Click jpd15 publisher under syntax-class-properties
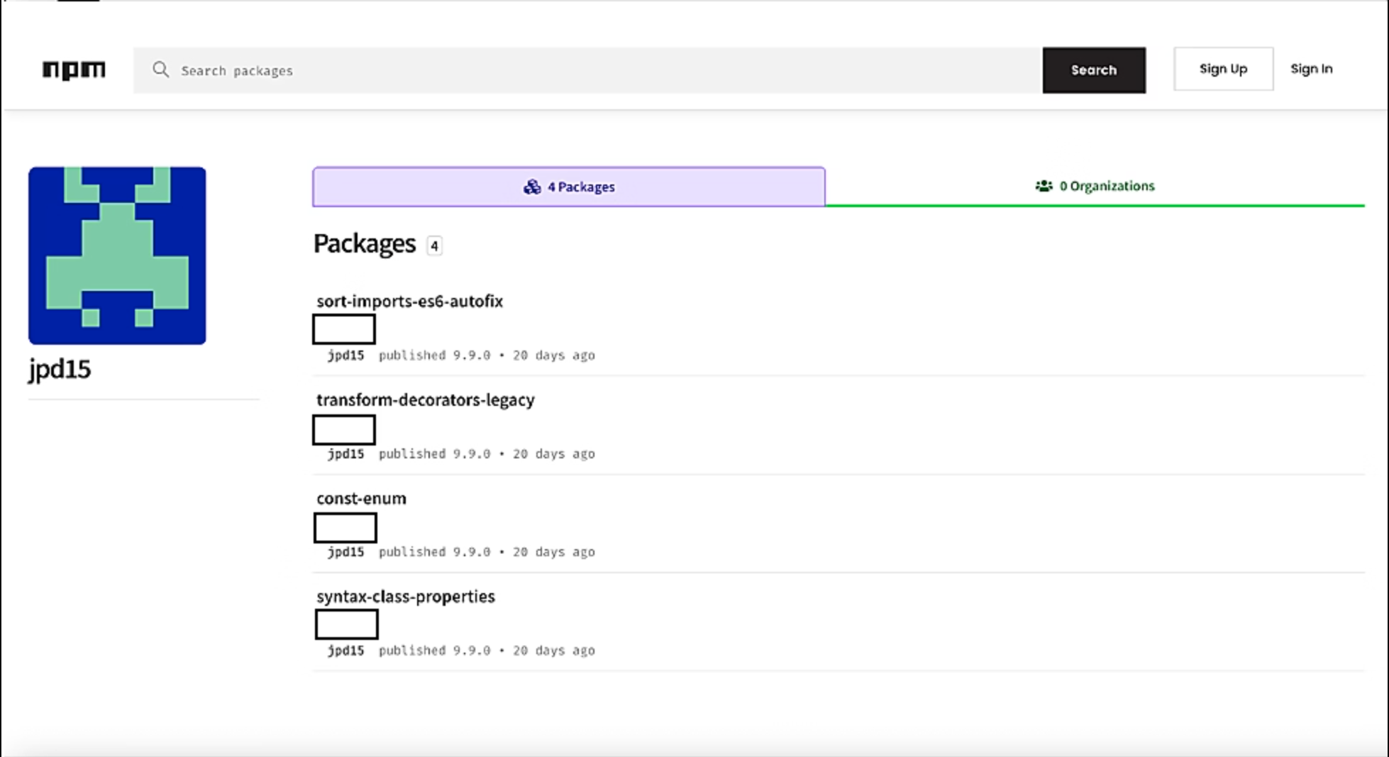 tap(345, 651)
